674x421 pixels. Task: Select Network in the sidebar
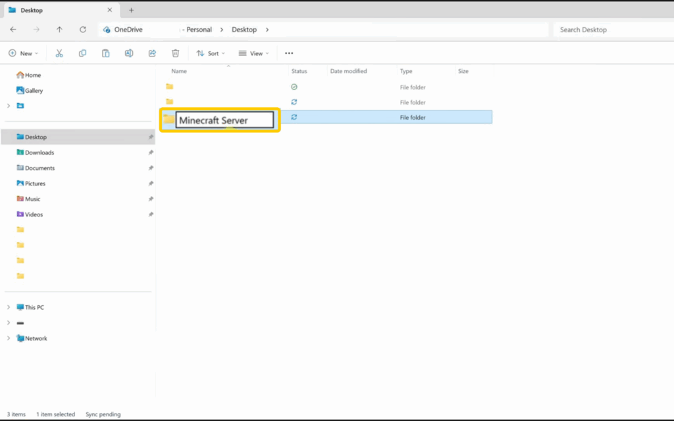pyautogui.click(x=32, y=339)
